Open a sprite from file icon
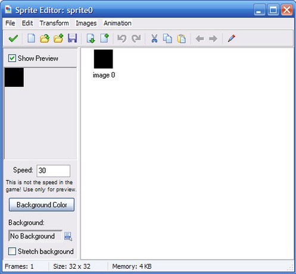 pos(45,38)
